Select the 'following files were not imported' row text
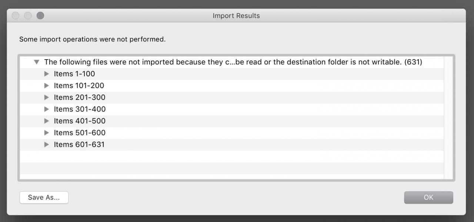The width and height of the screenshot is (474, 222). pos(233,62)
